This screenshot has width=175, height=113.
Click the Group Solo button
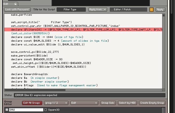(108, 103)
